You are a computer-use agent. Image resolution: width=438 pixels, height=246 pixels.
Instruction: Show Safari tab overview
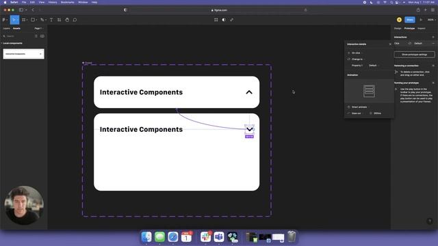[x=433, y=10]
